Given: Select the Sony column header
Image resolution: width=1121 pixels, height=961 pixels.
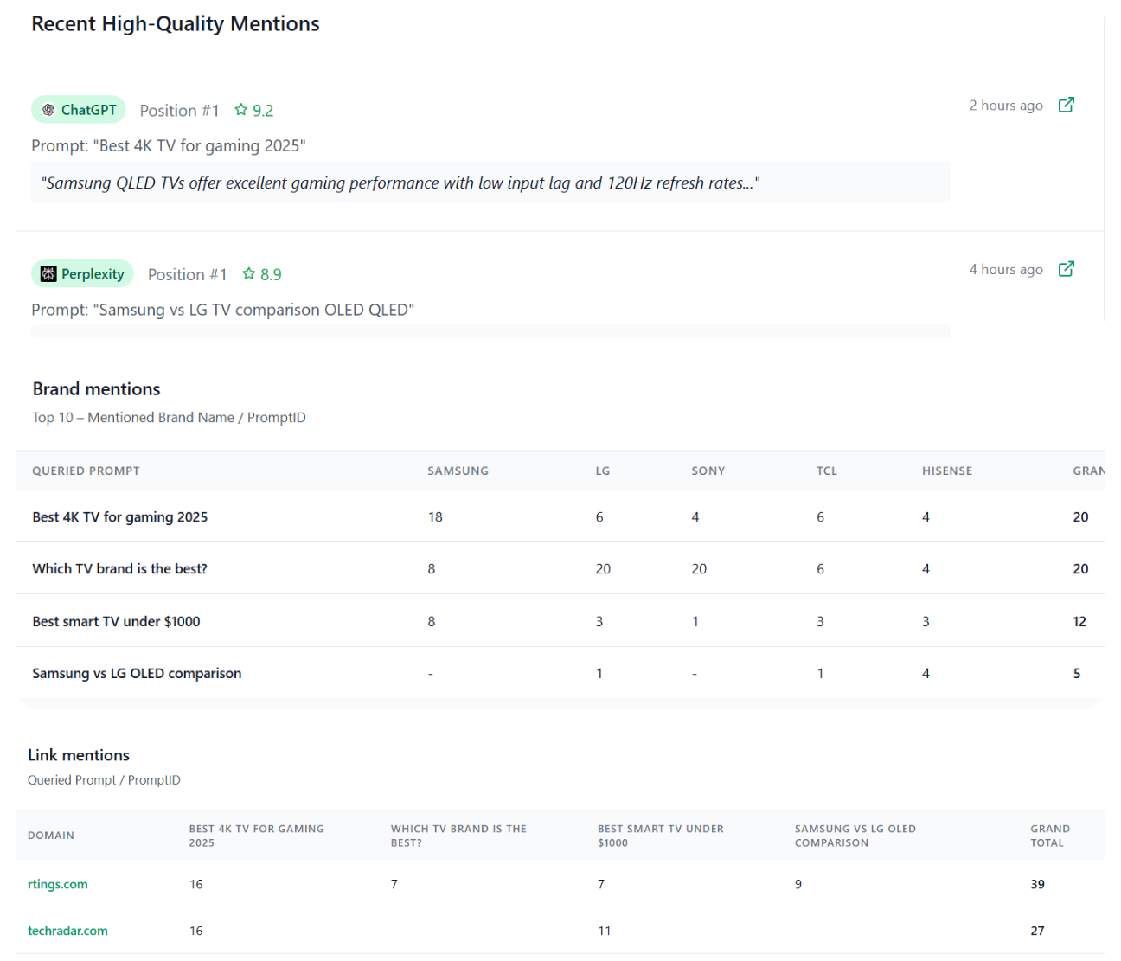Looking at the screenshot, I should pos(708,471).
